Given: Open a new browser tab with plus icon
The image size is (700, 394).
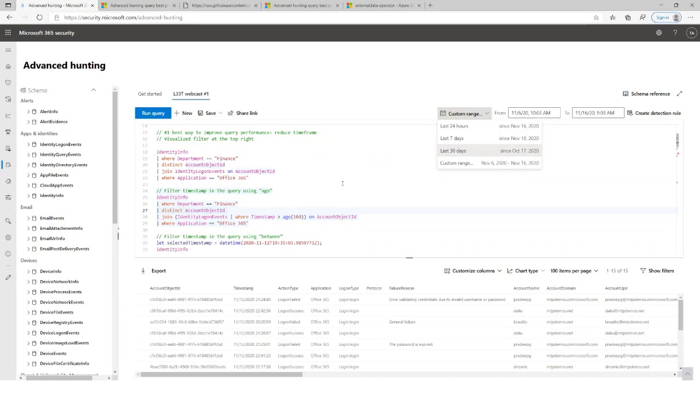Looking at the screenshot, I should [430, 5].
